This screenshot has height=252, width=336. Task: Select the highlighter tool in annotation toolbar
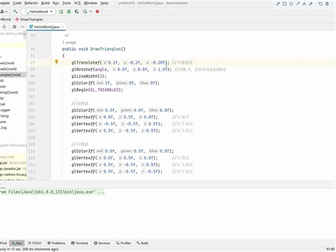coord(311,4)
